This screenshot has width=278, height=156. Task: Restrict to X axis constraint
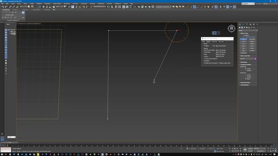point(221,7)
